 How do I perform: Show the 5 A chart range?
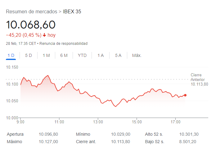point(118,55)
